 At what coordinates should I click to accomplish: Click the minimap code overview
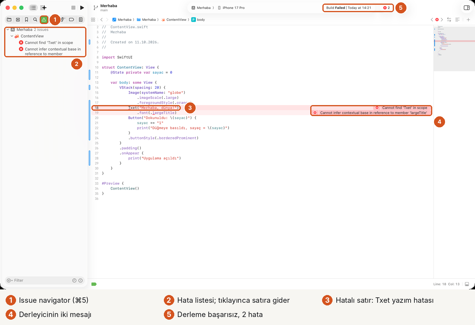[x=454, y=49]
